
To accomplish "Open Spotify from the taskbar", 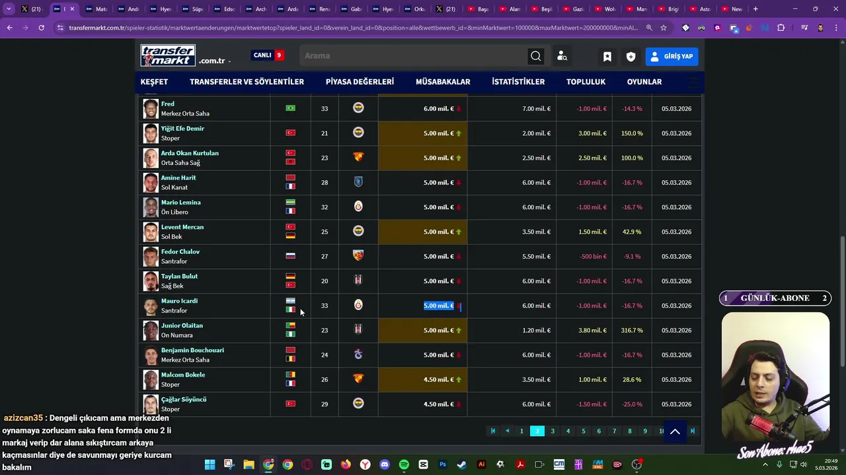I will (x=404, y=464).
